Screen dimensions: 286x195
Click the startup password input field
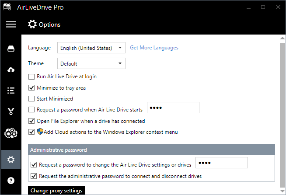coord(173,108)
